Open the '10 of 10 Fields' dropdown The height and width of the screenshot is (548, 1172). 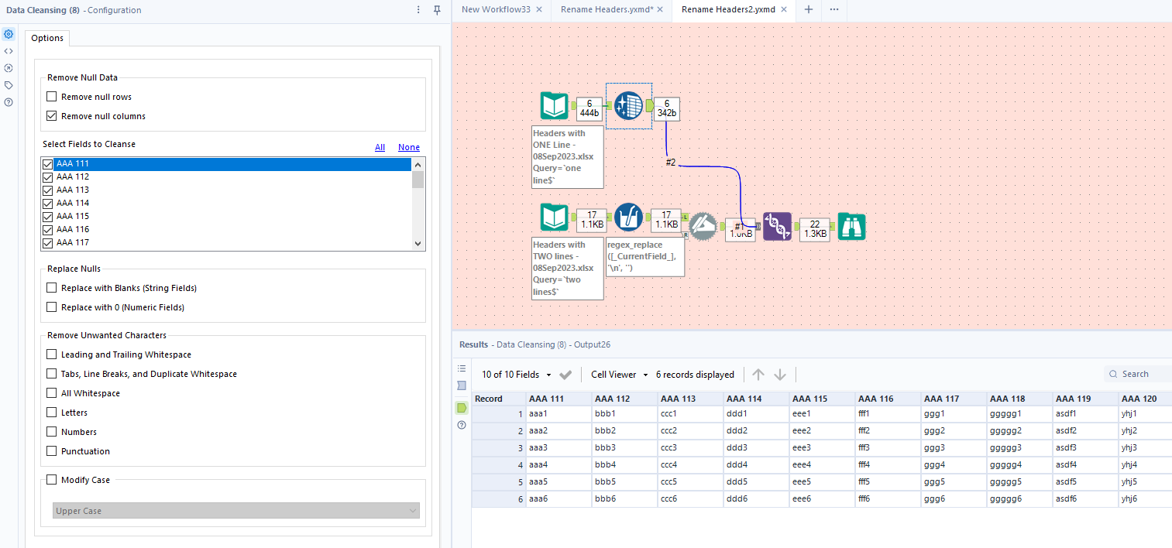click(517, 374)
